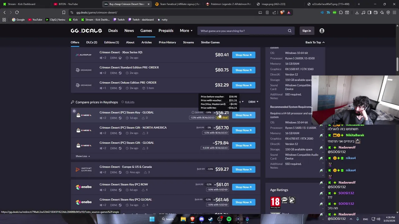Open the Deals nav menu item

click(113, 31)
